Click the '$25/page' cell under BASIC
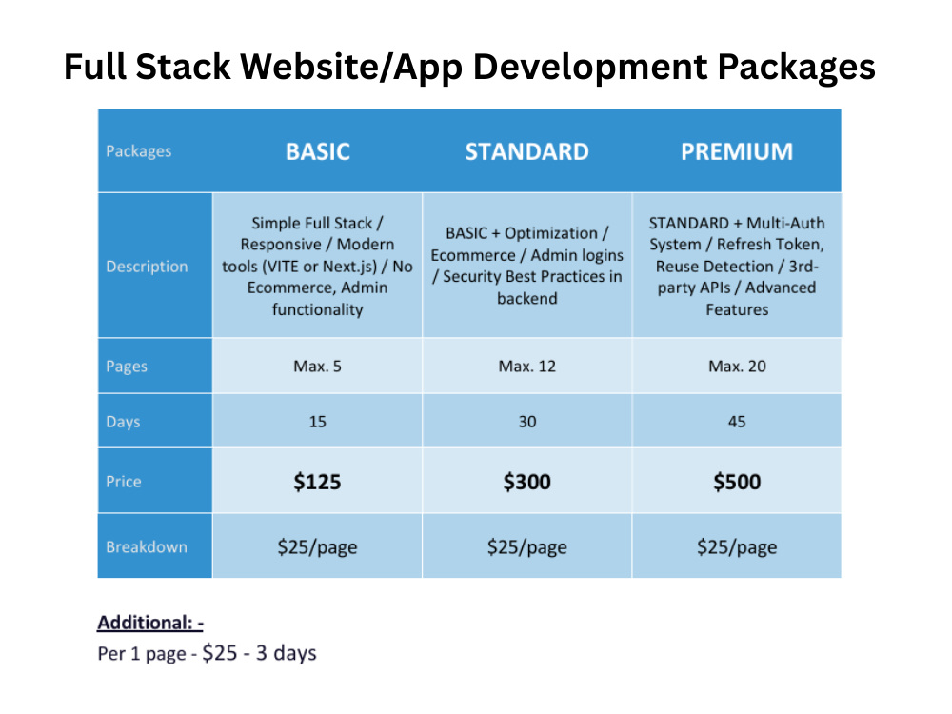The width and height of the screenshot is (952, 714). pos(318,545)
